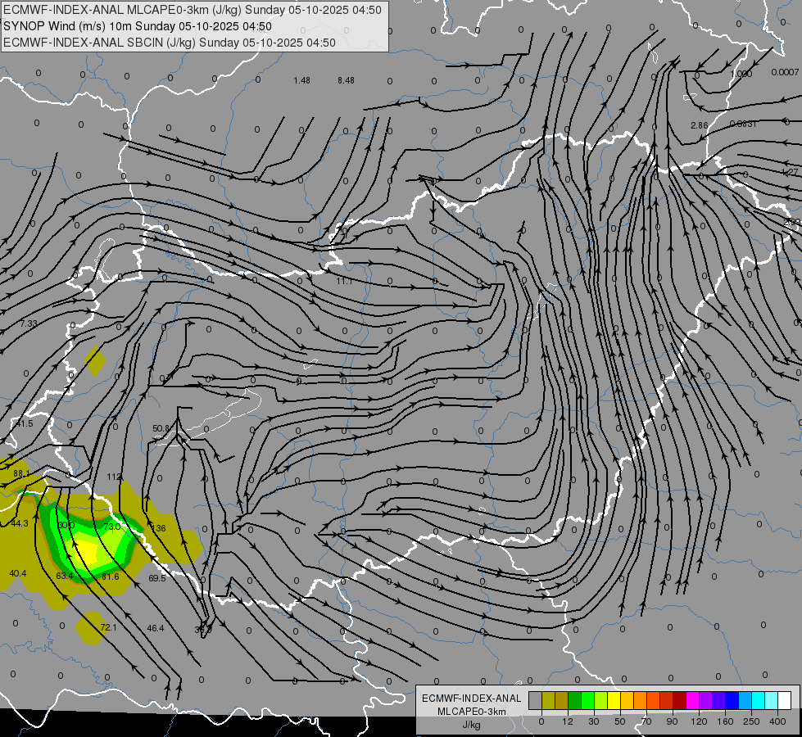Click legend label ECMWF-INDEX-ANAL near color scale
The width and height of the screenshot is (802, 737).
coord(471,699)
